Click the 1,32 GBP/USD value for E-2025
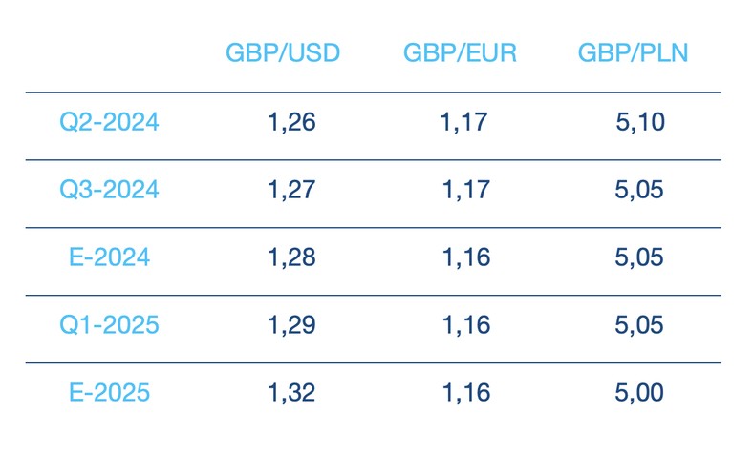753x453 pixels. [x=291, y=393]
